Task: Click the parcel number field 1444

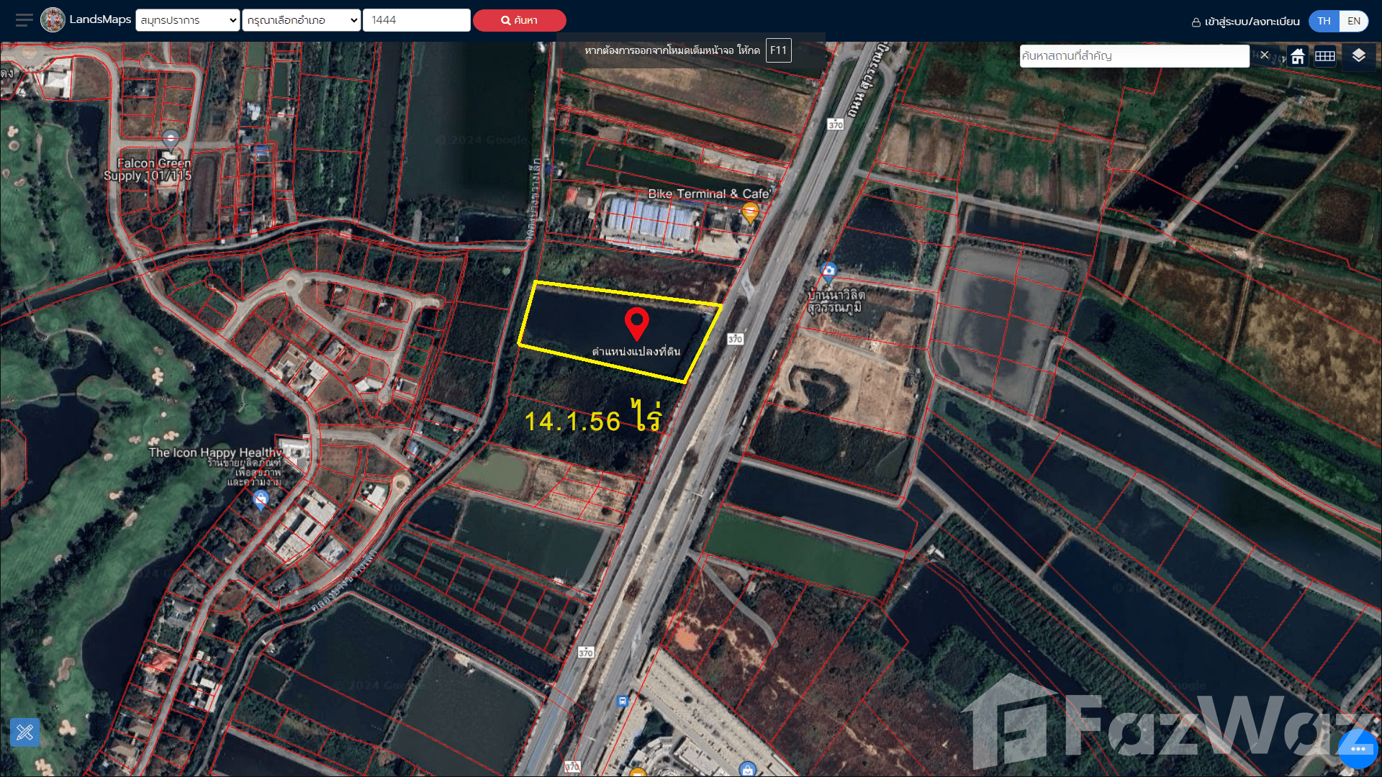Action: coord(416,20)
